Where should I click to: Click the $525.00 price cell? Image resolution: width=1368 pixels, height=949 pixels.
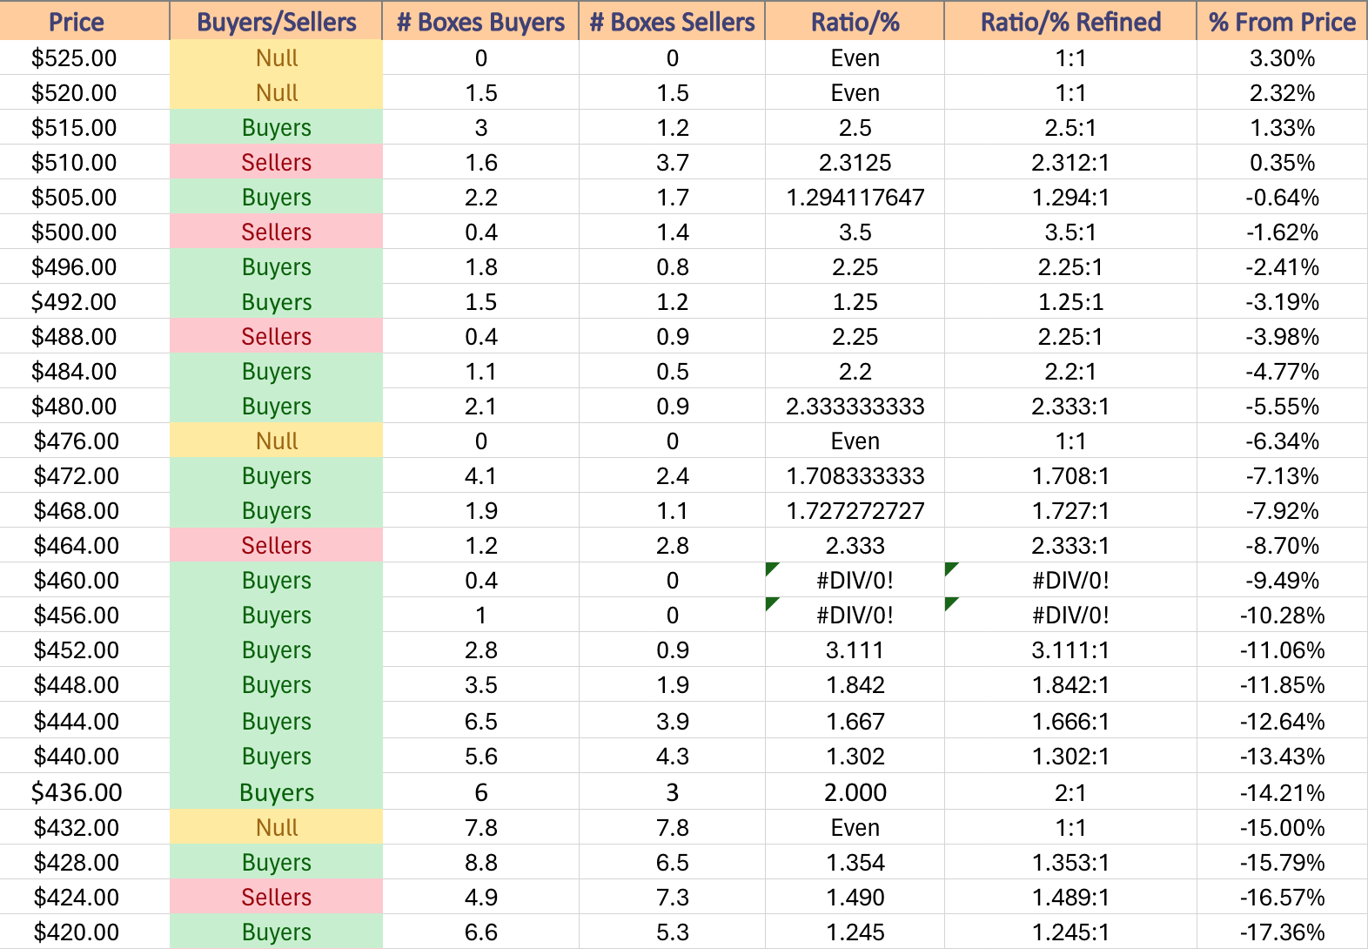coord(84,58)
